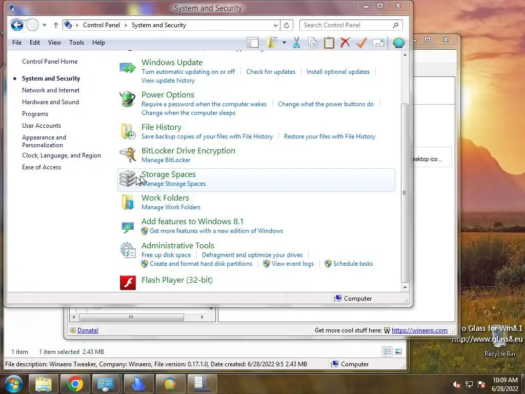Click the Cut scissors toolbar icon
Image resolution: width=525 pixels, height=394 pixels.
296,43
